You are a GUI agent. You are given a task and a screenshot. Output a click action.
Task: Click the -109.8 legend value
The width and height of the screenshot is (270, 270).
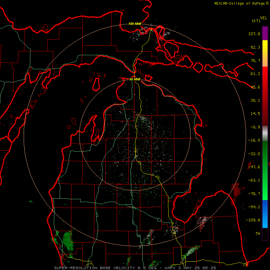click(253, 220)
